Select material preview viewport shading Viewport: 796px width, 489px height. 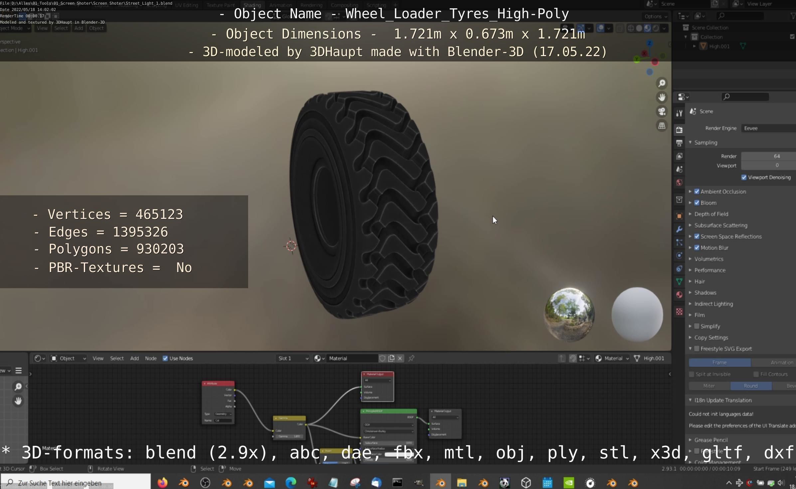tap(647, 28)
